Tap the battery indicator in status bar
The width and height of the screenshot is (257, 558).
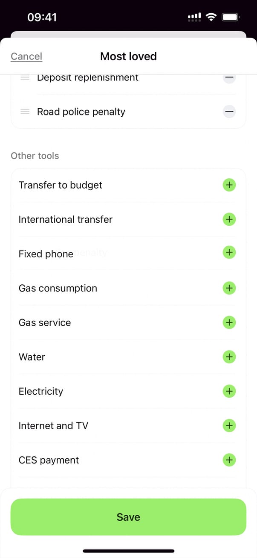click(231, 17)
